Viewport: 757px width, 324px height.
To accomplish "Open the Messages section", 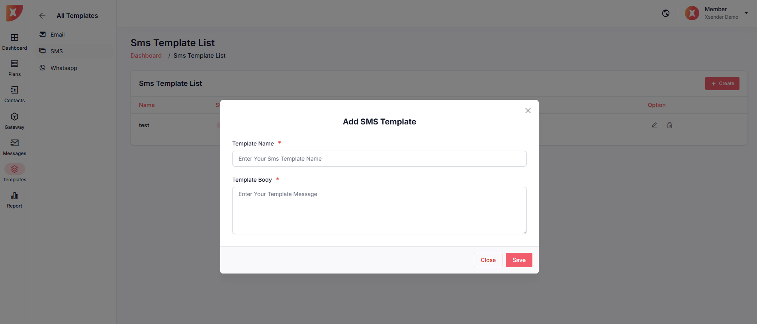I will 15,147.
